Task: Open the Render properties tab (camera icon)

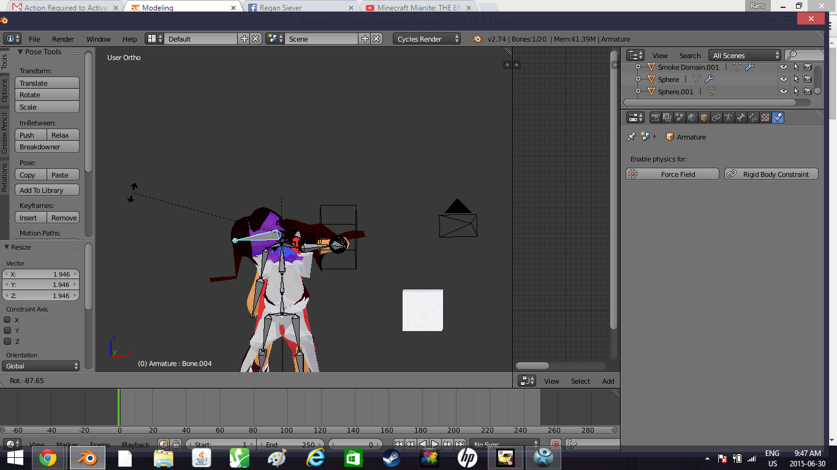Action: pos(655,117)
